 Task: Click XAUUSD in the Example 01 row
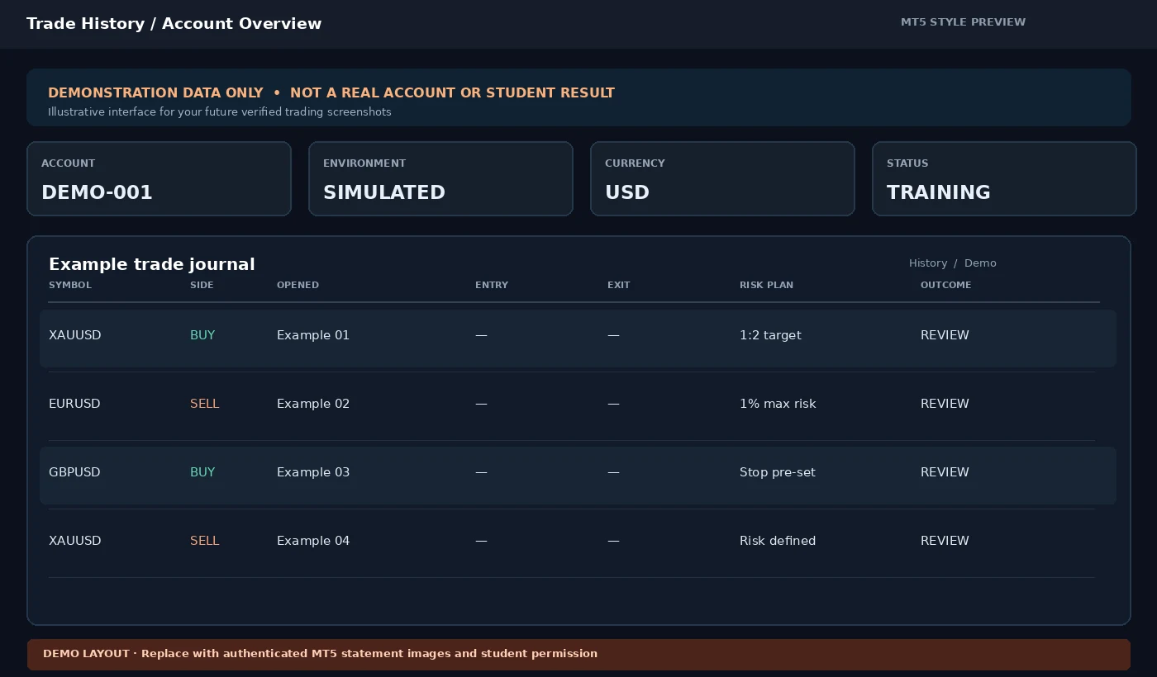[75, 335]
